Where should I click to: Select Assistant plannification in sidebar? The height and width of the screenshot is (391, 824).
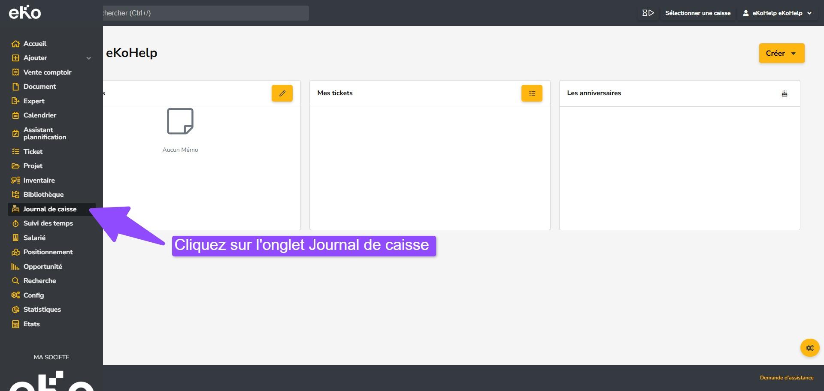[45, 133]
